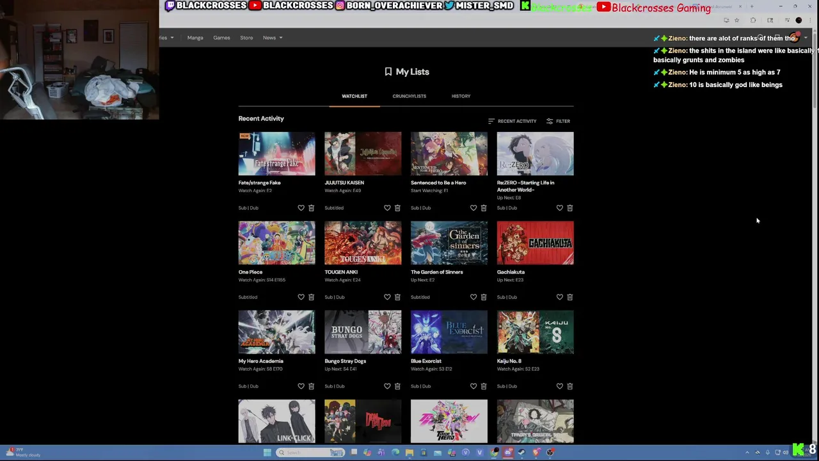Click the taskbar Search box
The height and width of the screenshot is (461, 819).
pyautogui.click(x=310, y=453)
